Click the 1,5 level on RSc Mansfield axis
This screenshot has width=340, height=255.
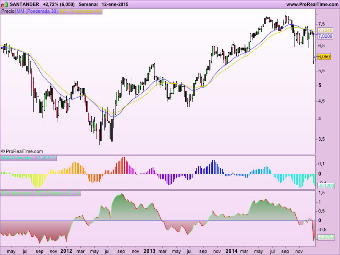coord(321,193)
